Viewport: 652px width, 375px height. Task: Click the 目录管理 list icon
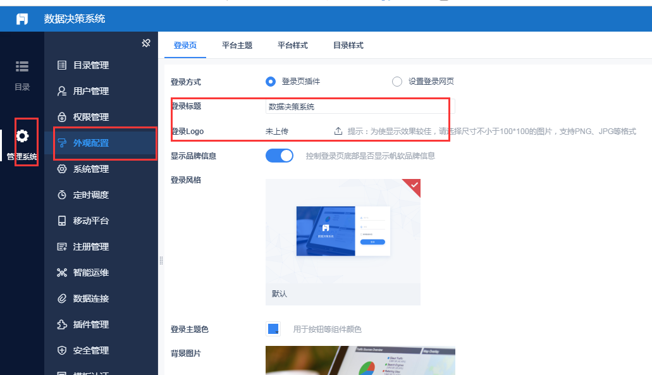pyautogui.click(x=62, y=65)
